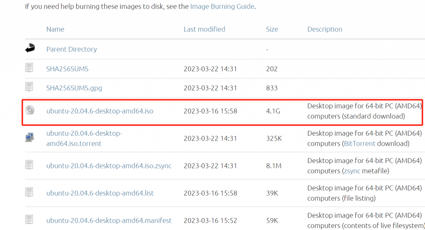Open ubuntu-20.04.6-desktop-amd64.list

tap(100, 193)
